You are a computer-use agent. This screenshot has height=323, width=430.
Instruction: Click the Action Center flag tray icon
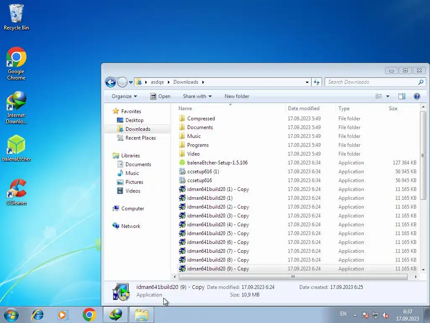point(365,315)
